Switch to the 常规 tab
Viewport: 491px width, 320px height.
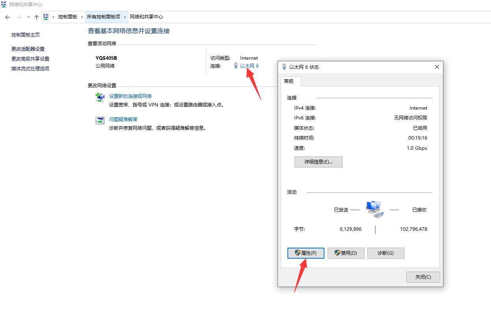(290, 81)
